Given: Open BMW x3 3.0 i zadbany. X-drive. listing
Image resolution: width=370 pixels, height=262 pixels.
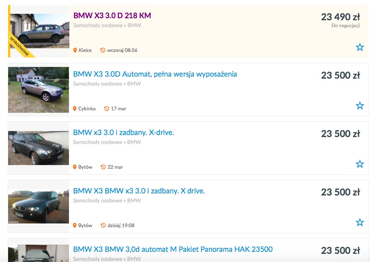Looking at the screenshot, I should coord(123,133).
